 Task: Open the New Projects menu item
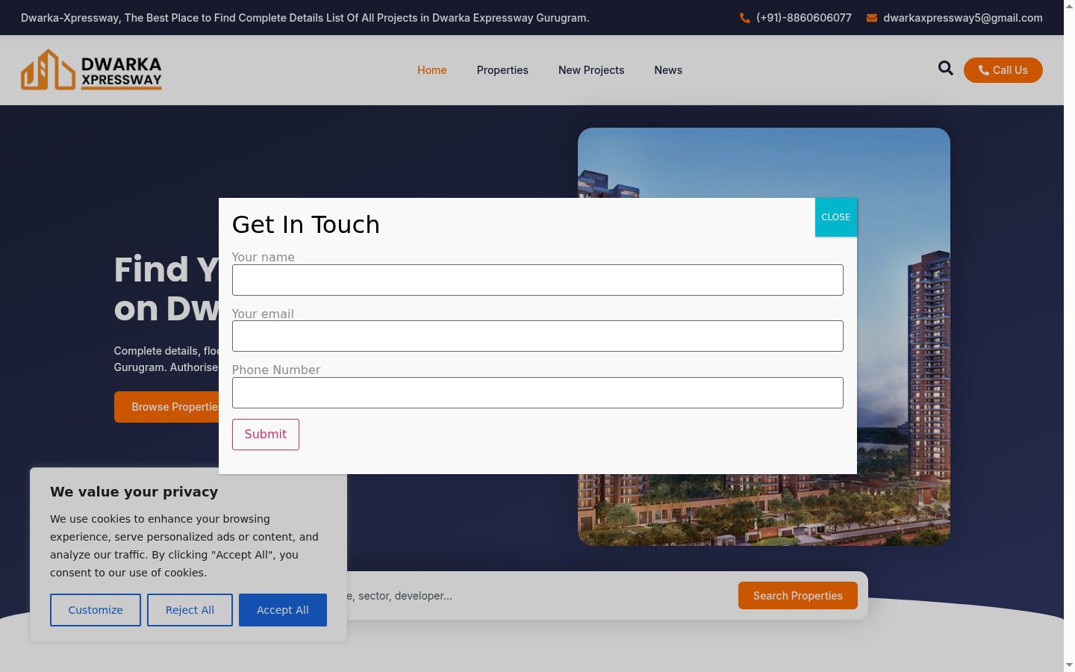pos(591,70)
